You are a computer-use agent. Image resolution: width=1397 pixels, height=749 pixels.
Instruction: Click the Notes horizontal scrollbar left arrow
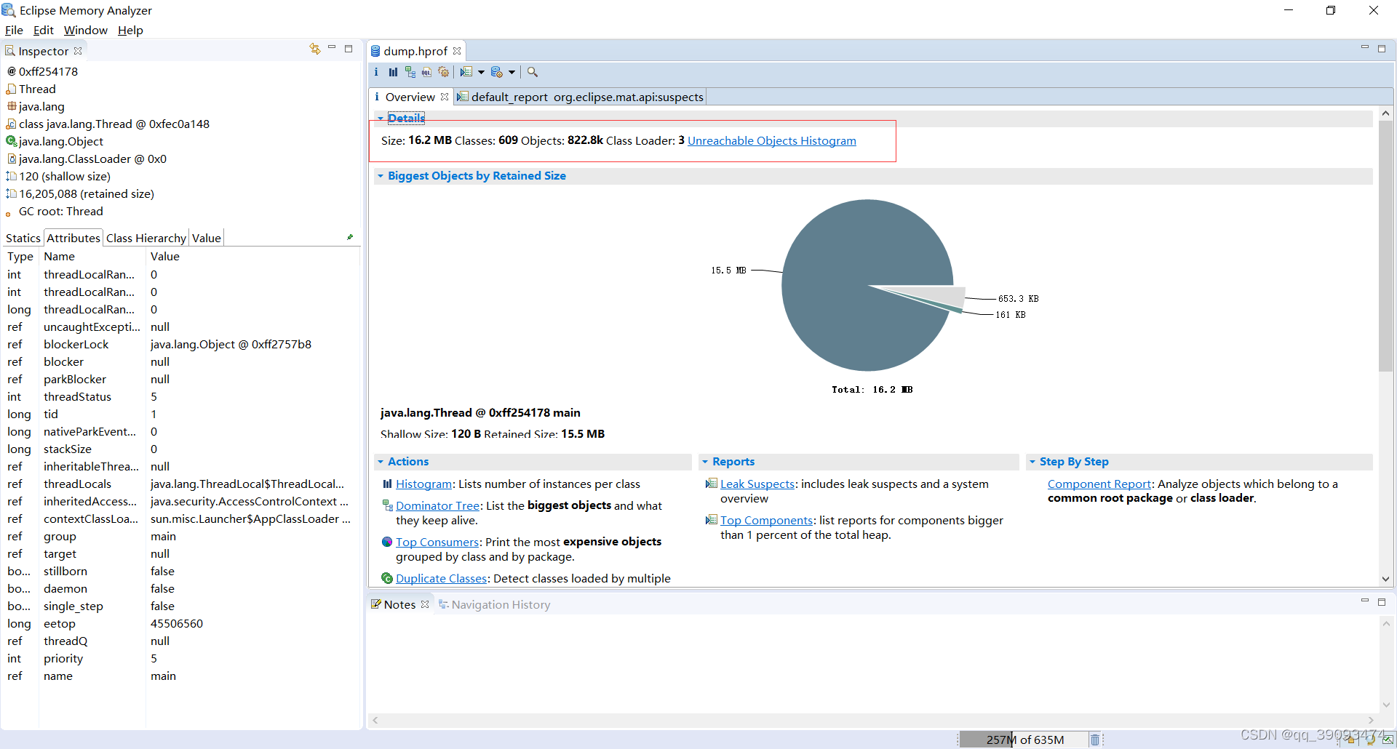(375, 720)
